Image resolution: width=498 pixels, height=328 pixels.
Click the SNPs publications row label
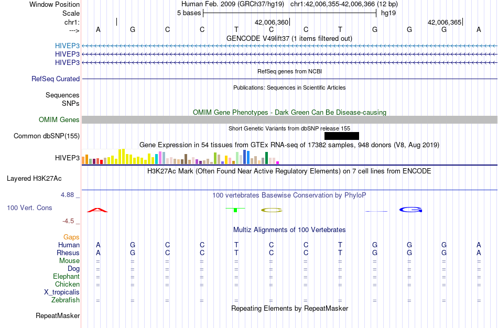pos(71,103)
